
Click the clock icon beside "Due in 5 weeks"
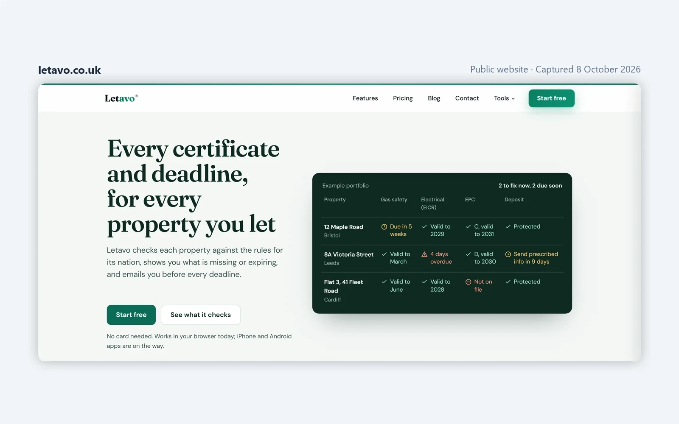click(384, 227)
